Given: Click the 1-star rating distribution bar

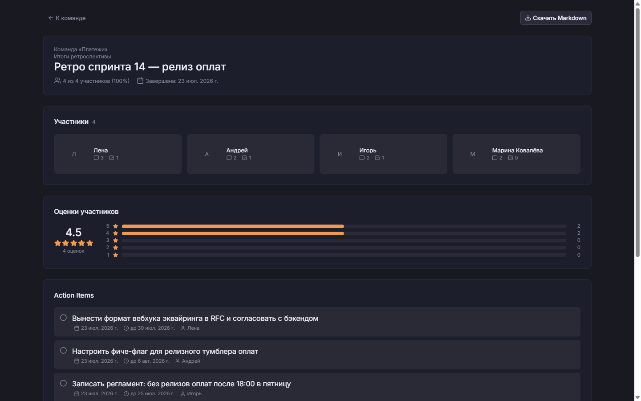Looking at the screenshot, I should pyautogui.click(x=344, y=255).
